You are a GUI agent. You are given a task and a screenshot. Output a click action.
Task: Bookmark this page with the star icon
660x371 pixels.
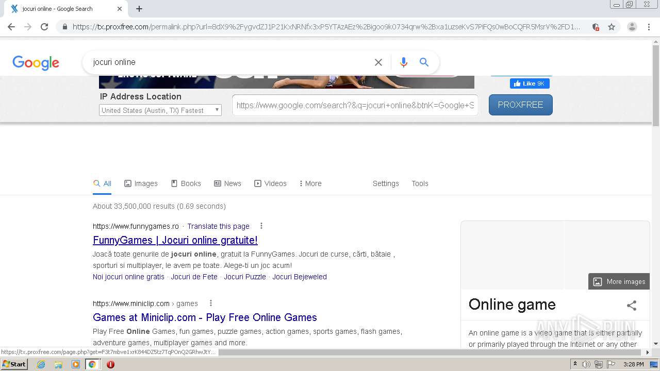[x=612, y=27]
